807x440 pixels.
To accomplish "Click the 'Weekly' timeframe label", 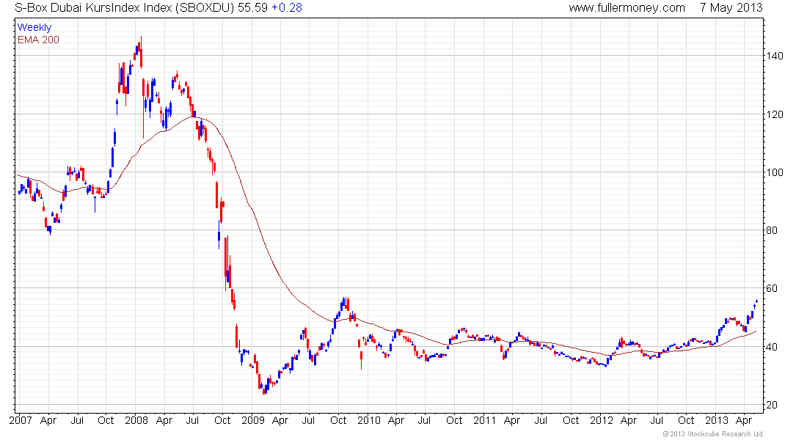I will [34, 27].
